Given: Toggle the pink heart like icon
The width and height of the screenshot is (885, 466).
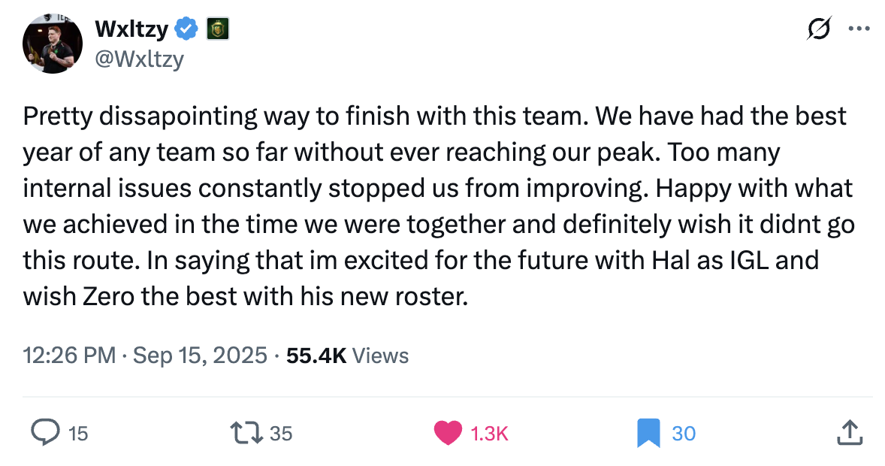Looking at the screenshot, I should [449, 433].
